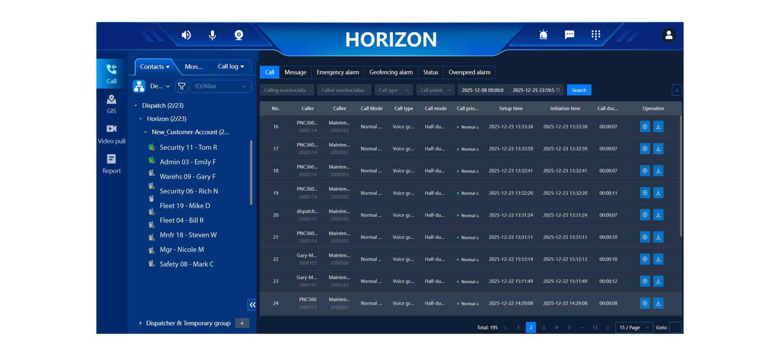The height and width of the screenshot is (353, 777).
Task: Switch to the Message tab
Action: pyautogui.click(x=295, y=72)
